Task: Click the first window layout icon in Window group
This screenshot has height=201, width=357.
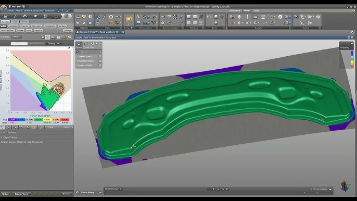Action: pos(189,17)
